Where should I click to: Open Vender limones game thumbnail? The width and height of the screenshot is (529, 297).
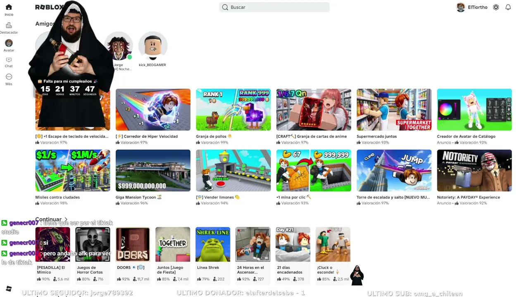[x=233, y=170]
